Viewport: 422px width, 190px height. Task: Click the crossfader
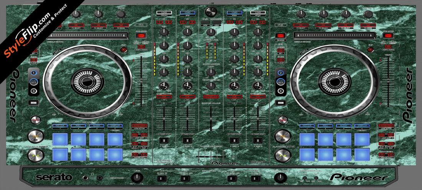tap(211, 156)
